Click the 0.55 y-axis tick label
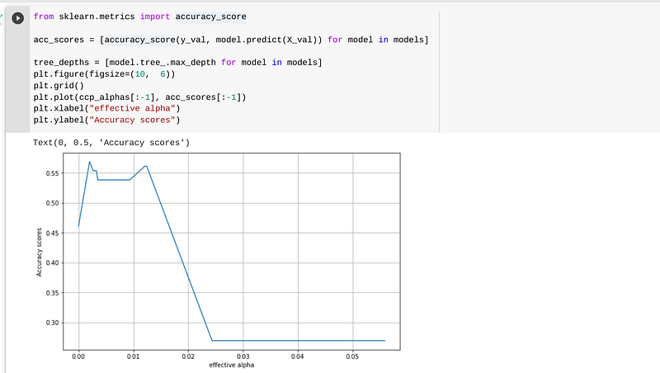Viewport: 660px width, 373px height. (x=52, y=173)
